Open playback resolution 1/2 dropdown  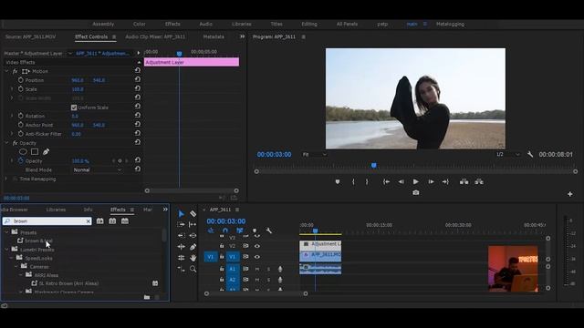point(508,154)
